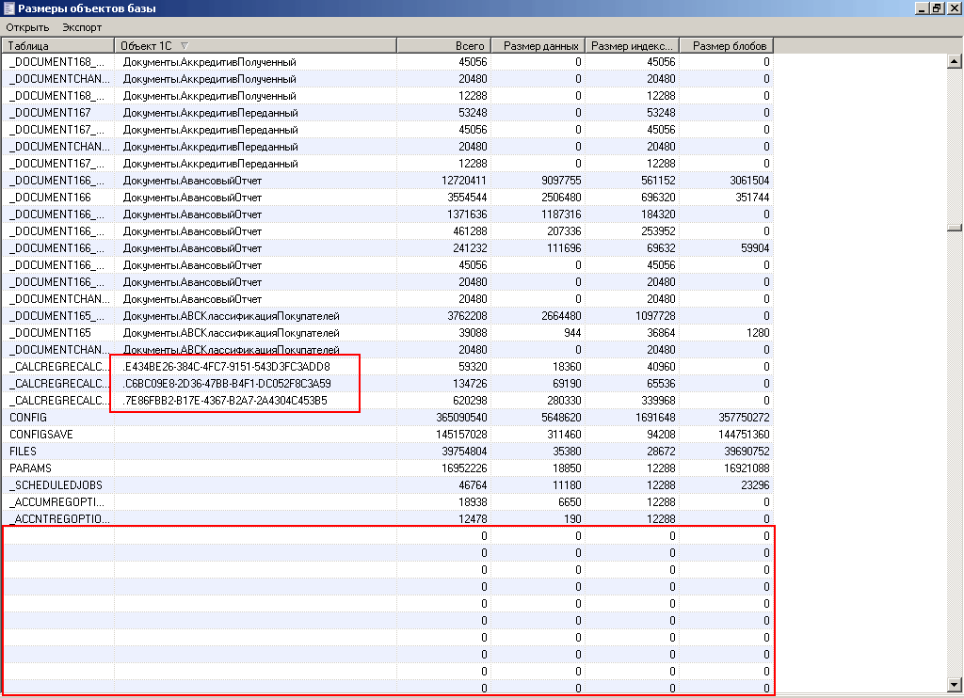Click the Размер блобов column header
This screenshot has width=964, height=698.
click(x=726, y=45)
